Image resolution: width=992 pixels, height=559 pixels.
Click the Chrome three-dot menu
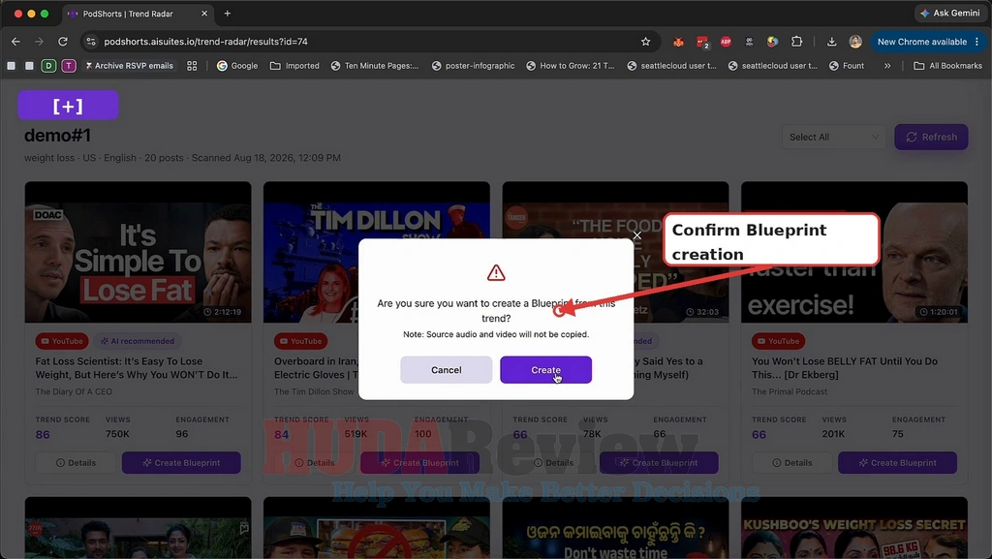click(976, 42)
